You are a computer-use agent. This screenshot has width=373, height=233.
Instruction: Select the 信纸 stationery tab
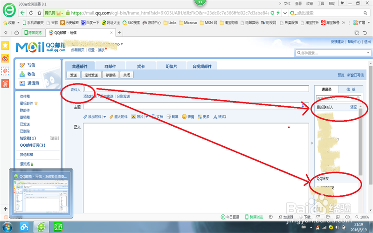coord(351,89)
